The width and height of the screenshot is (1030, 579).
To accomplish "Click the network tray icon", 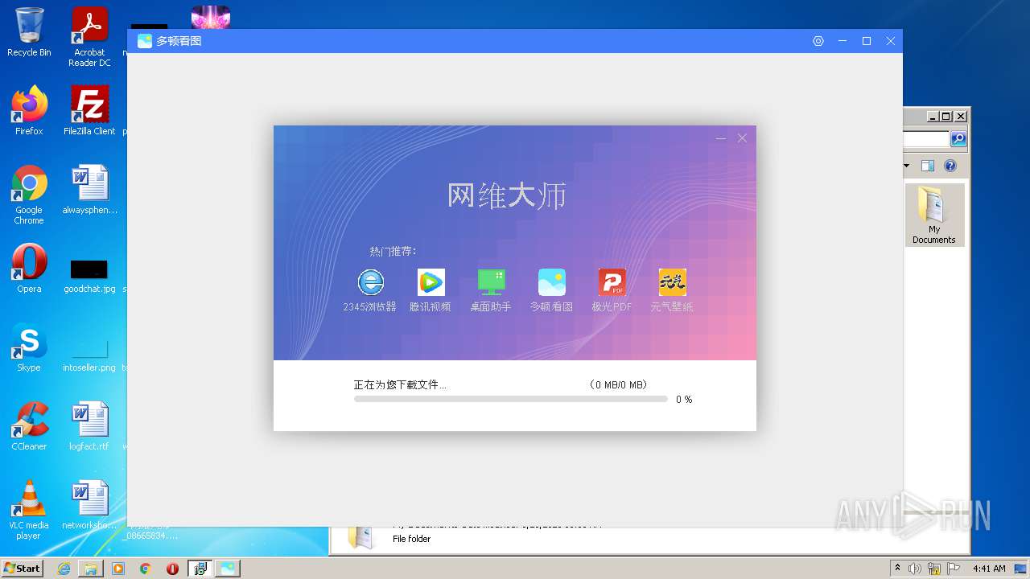I will click(934, 569).
